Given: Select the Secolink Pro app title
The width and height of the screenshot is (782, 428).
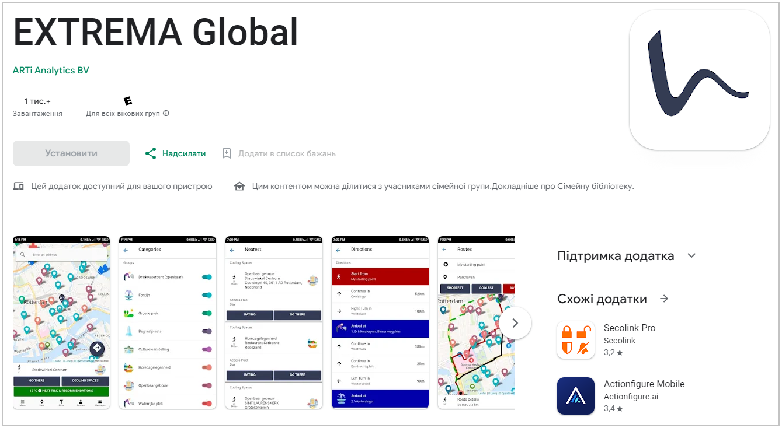Looking at the screenshot, I should pyautogui.click(x=629, y=328).
